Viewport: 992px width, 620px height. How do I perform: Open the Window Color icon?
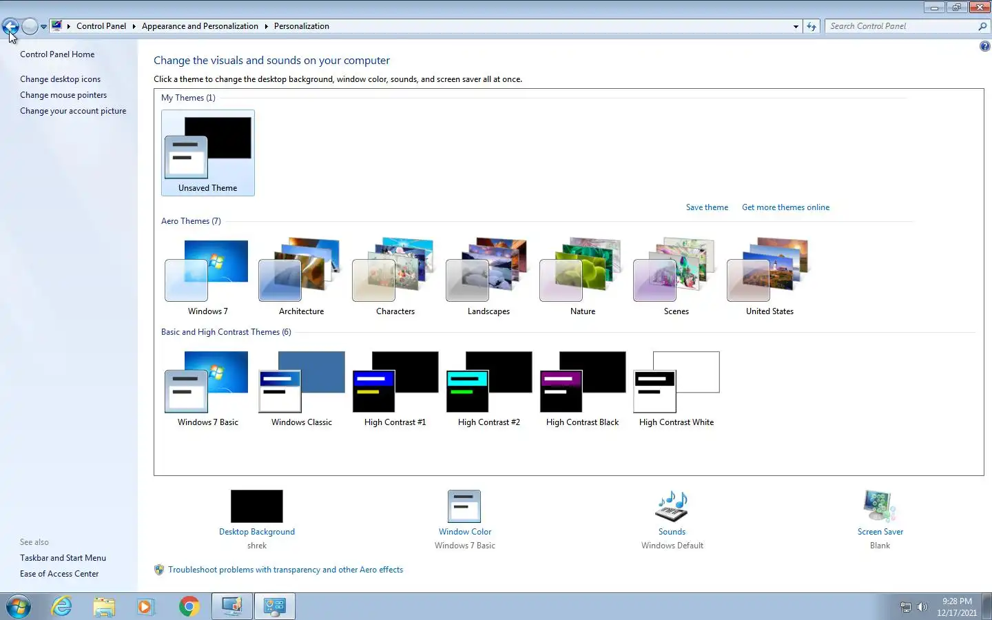point(464,506)
